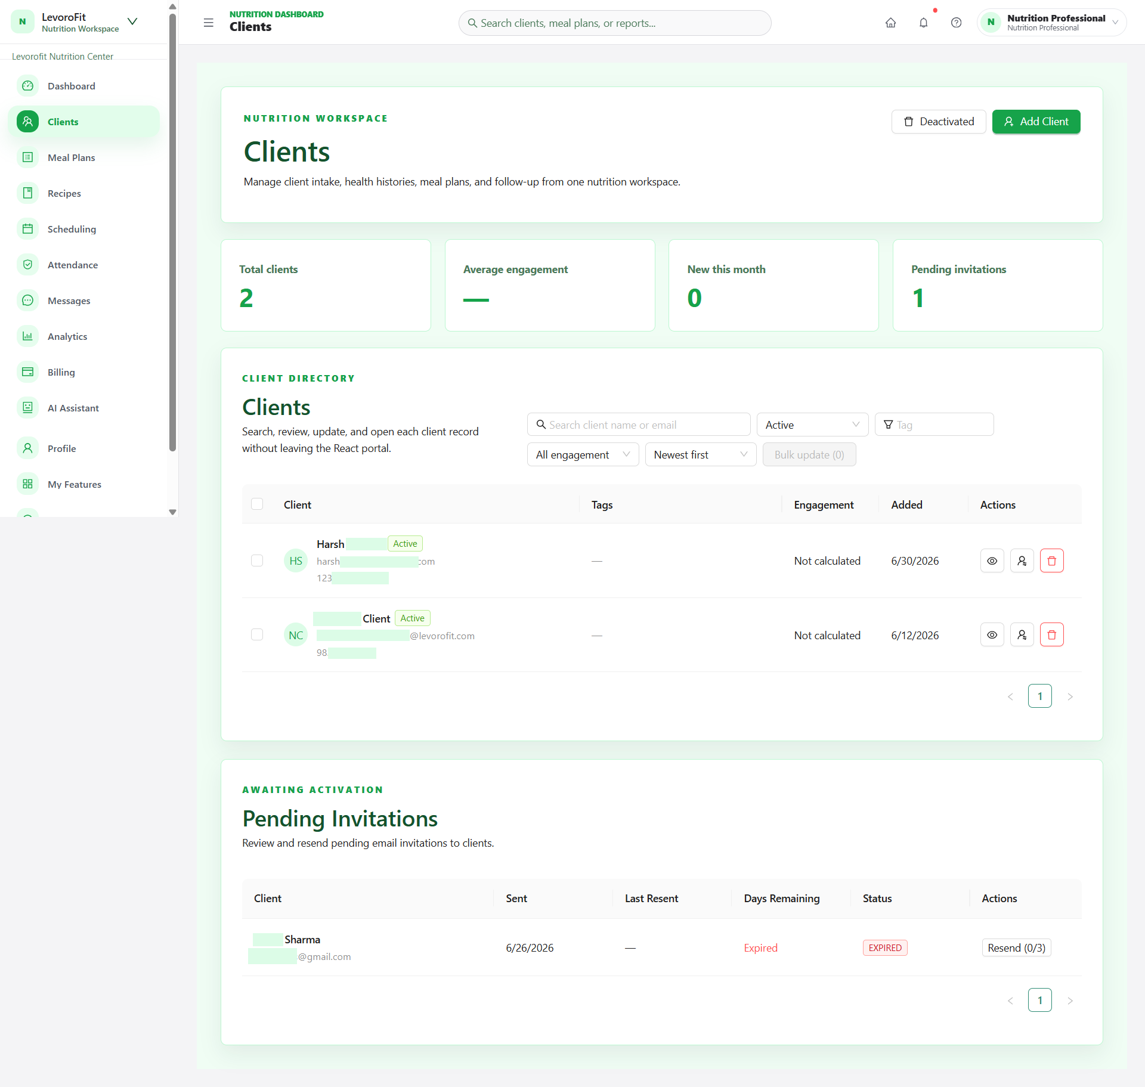This screenshot has width=1145, height=1087.
Task: View the NC Client with eye icon
Action: pyautogui.click(x=992, y=635)
